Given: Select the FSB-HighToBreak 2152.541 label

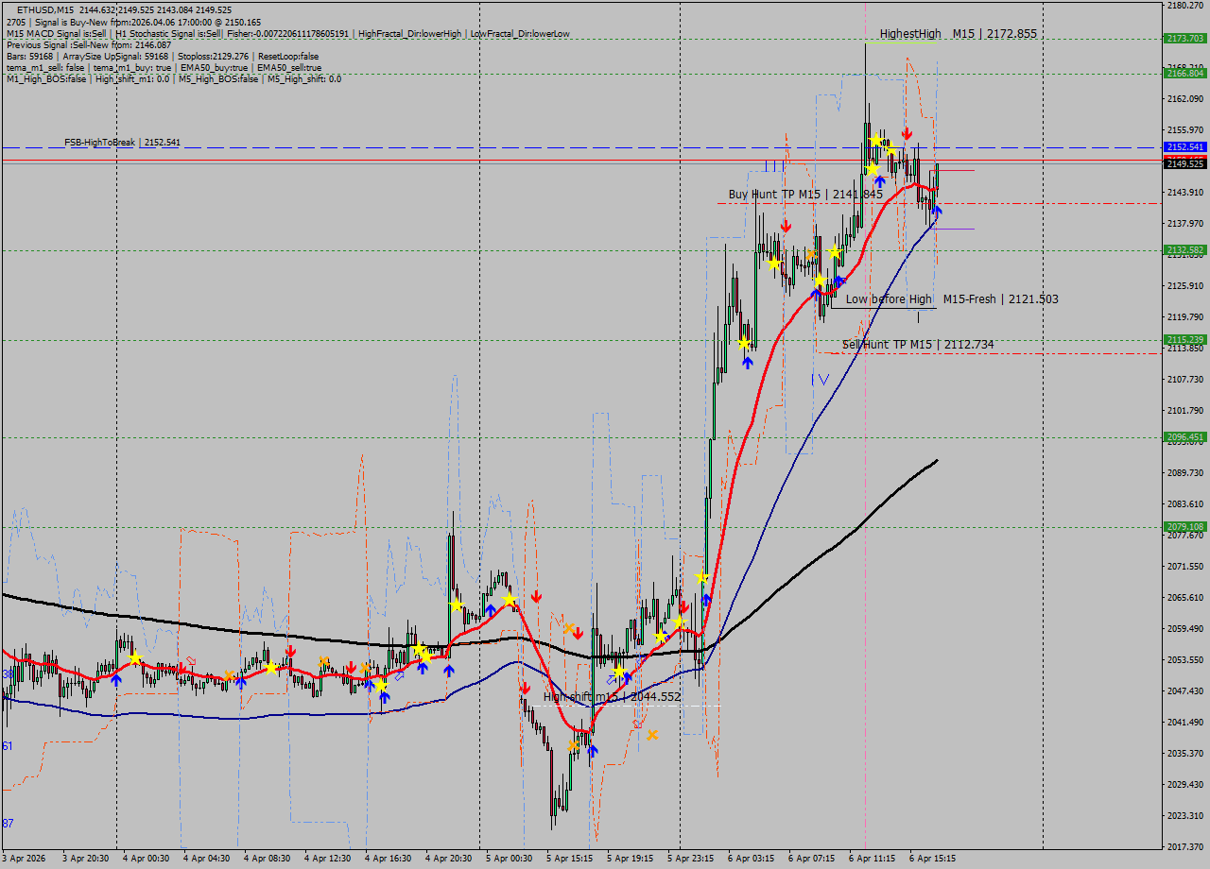Looking at the screenshot, I should [x=122, y=143].
